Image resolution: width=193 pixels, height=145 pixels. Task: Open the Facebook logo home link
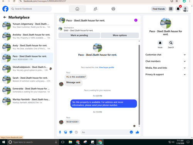[5, 9]
